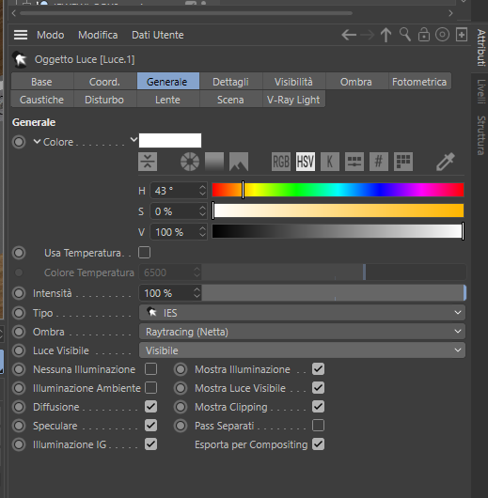Click the keyframe dot next to Luce Visibile

click(19, 350)
